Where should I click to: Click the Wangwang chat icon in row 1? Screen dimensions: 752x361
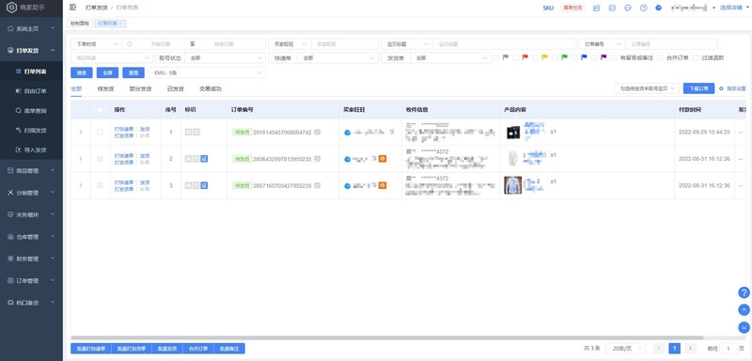(x=347, y=133)
